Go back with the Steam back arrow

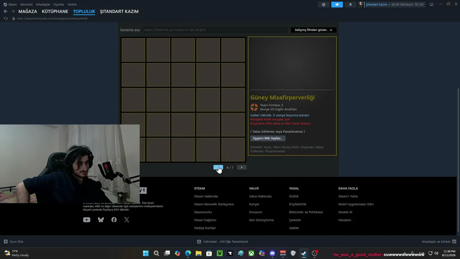coord(5,12)
